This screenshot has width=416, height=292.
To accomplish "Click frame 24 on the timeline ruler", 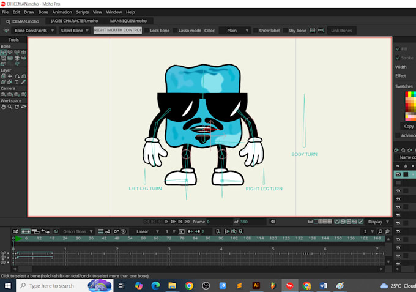I will [65, 238].
